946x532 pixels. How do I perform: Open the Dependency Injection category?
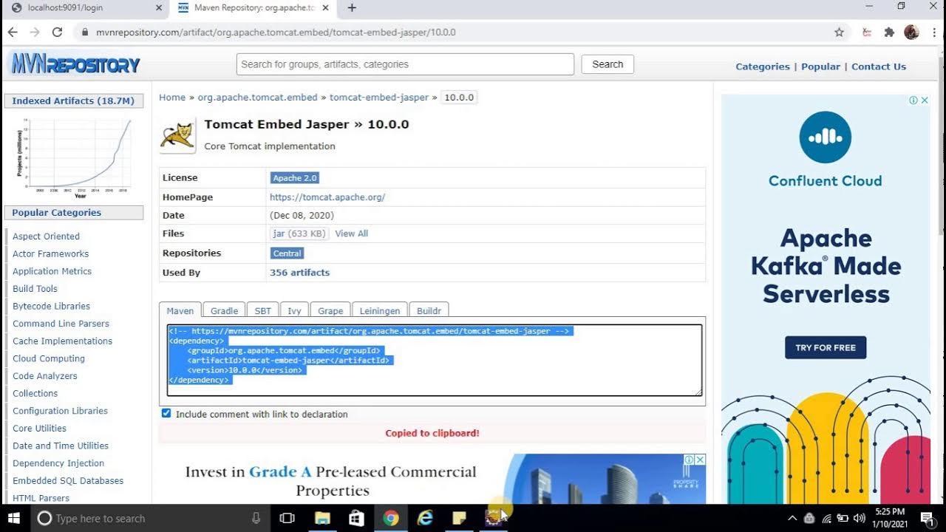pos(58,463)
